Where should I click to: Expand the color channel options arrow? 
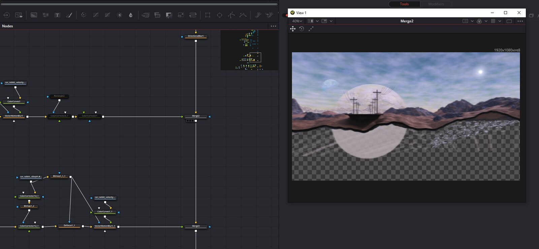pyautogui.click(x=486, y=21)
